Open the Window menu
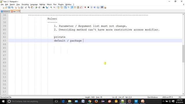 pos(68,5)
